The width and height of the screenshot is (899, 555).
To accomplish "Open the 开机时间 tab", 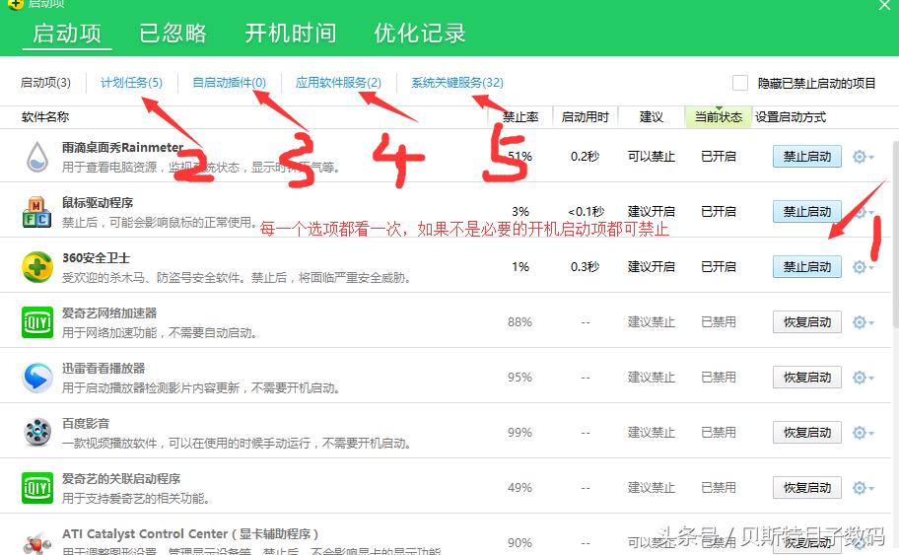I will 291,33.
